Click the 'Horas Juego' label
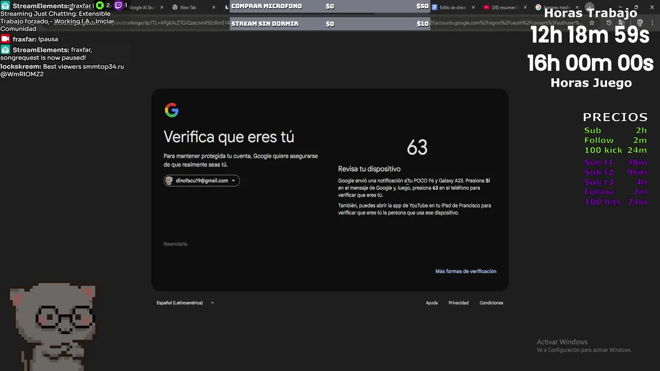660x371 pixels. (591, 82)
